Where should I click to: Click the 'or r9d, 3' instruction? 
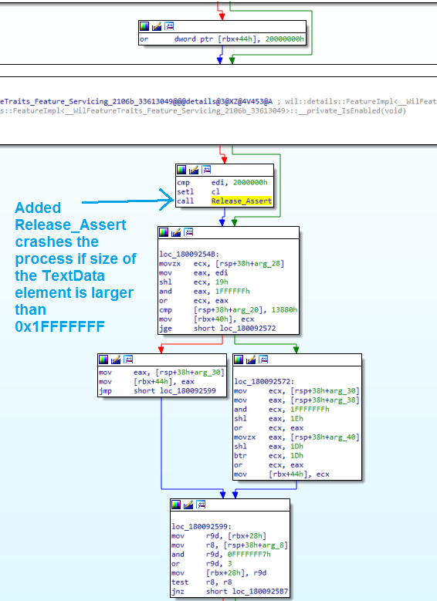(x=202, y=563)
